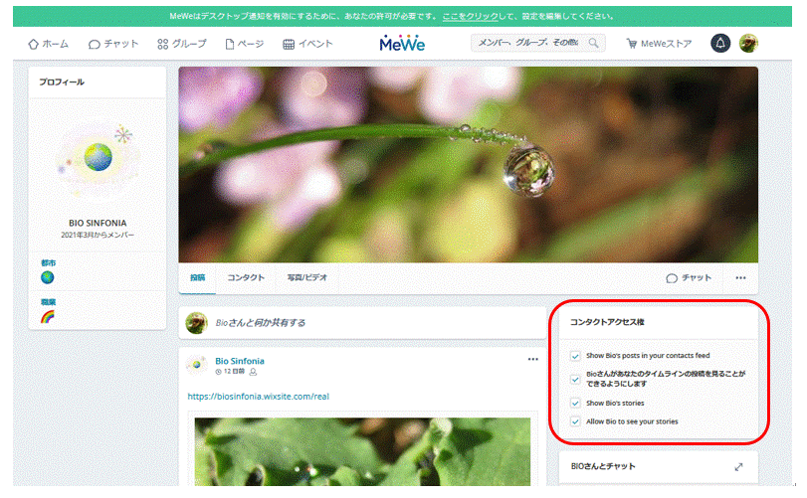
Task: Switch to the Photos/Videos tab
Action: (307, 277)
